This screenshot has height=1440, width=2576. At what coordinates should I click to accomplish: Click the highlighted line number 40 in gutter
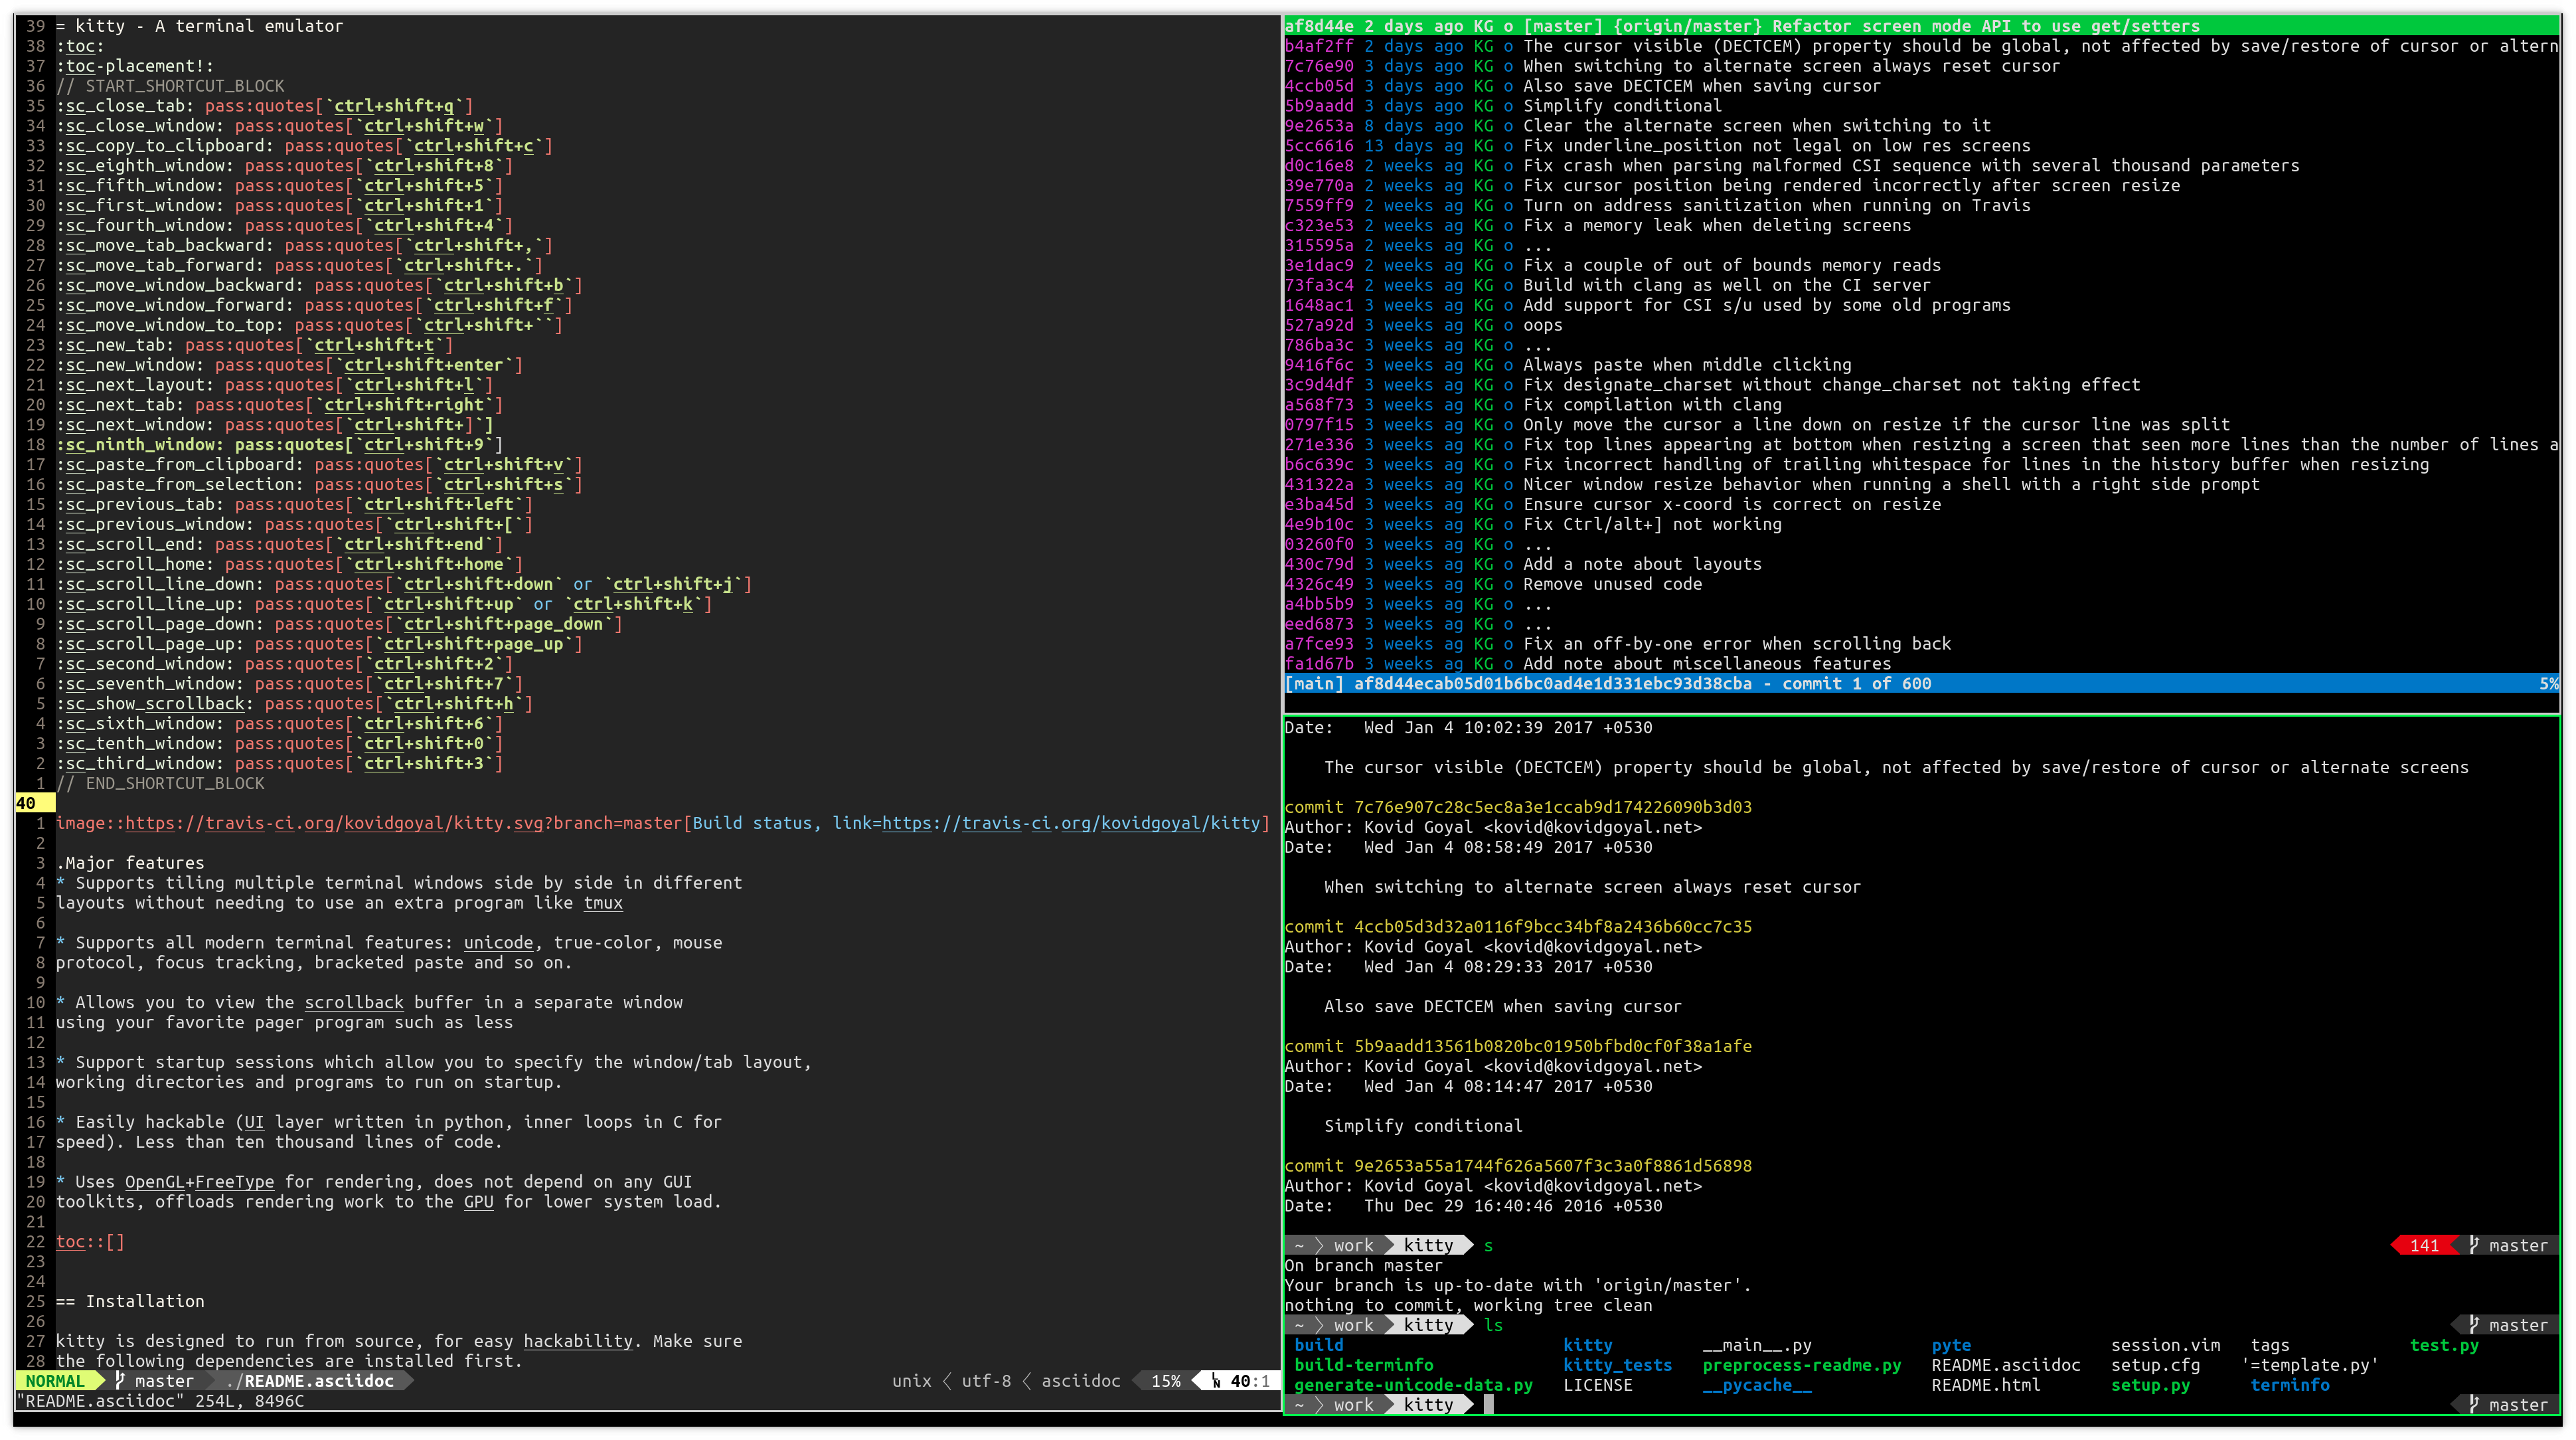coord(27,802)
